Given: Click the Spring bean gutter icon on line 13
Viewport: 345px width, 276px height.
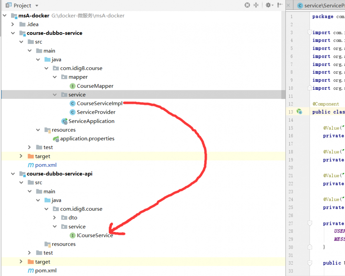Looking at the screenshot, I should click(299, 112).
